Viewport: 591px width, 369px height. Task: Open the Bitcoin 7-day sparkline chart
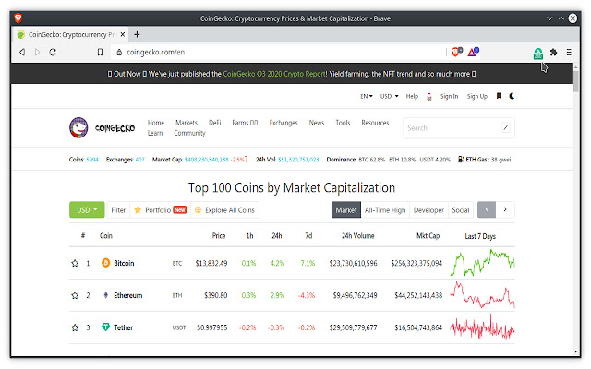[482, 263]
